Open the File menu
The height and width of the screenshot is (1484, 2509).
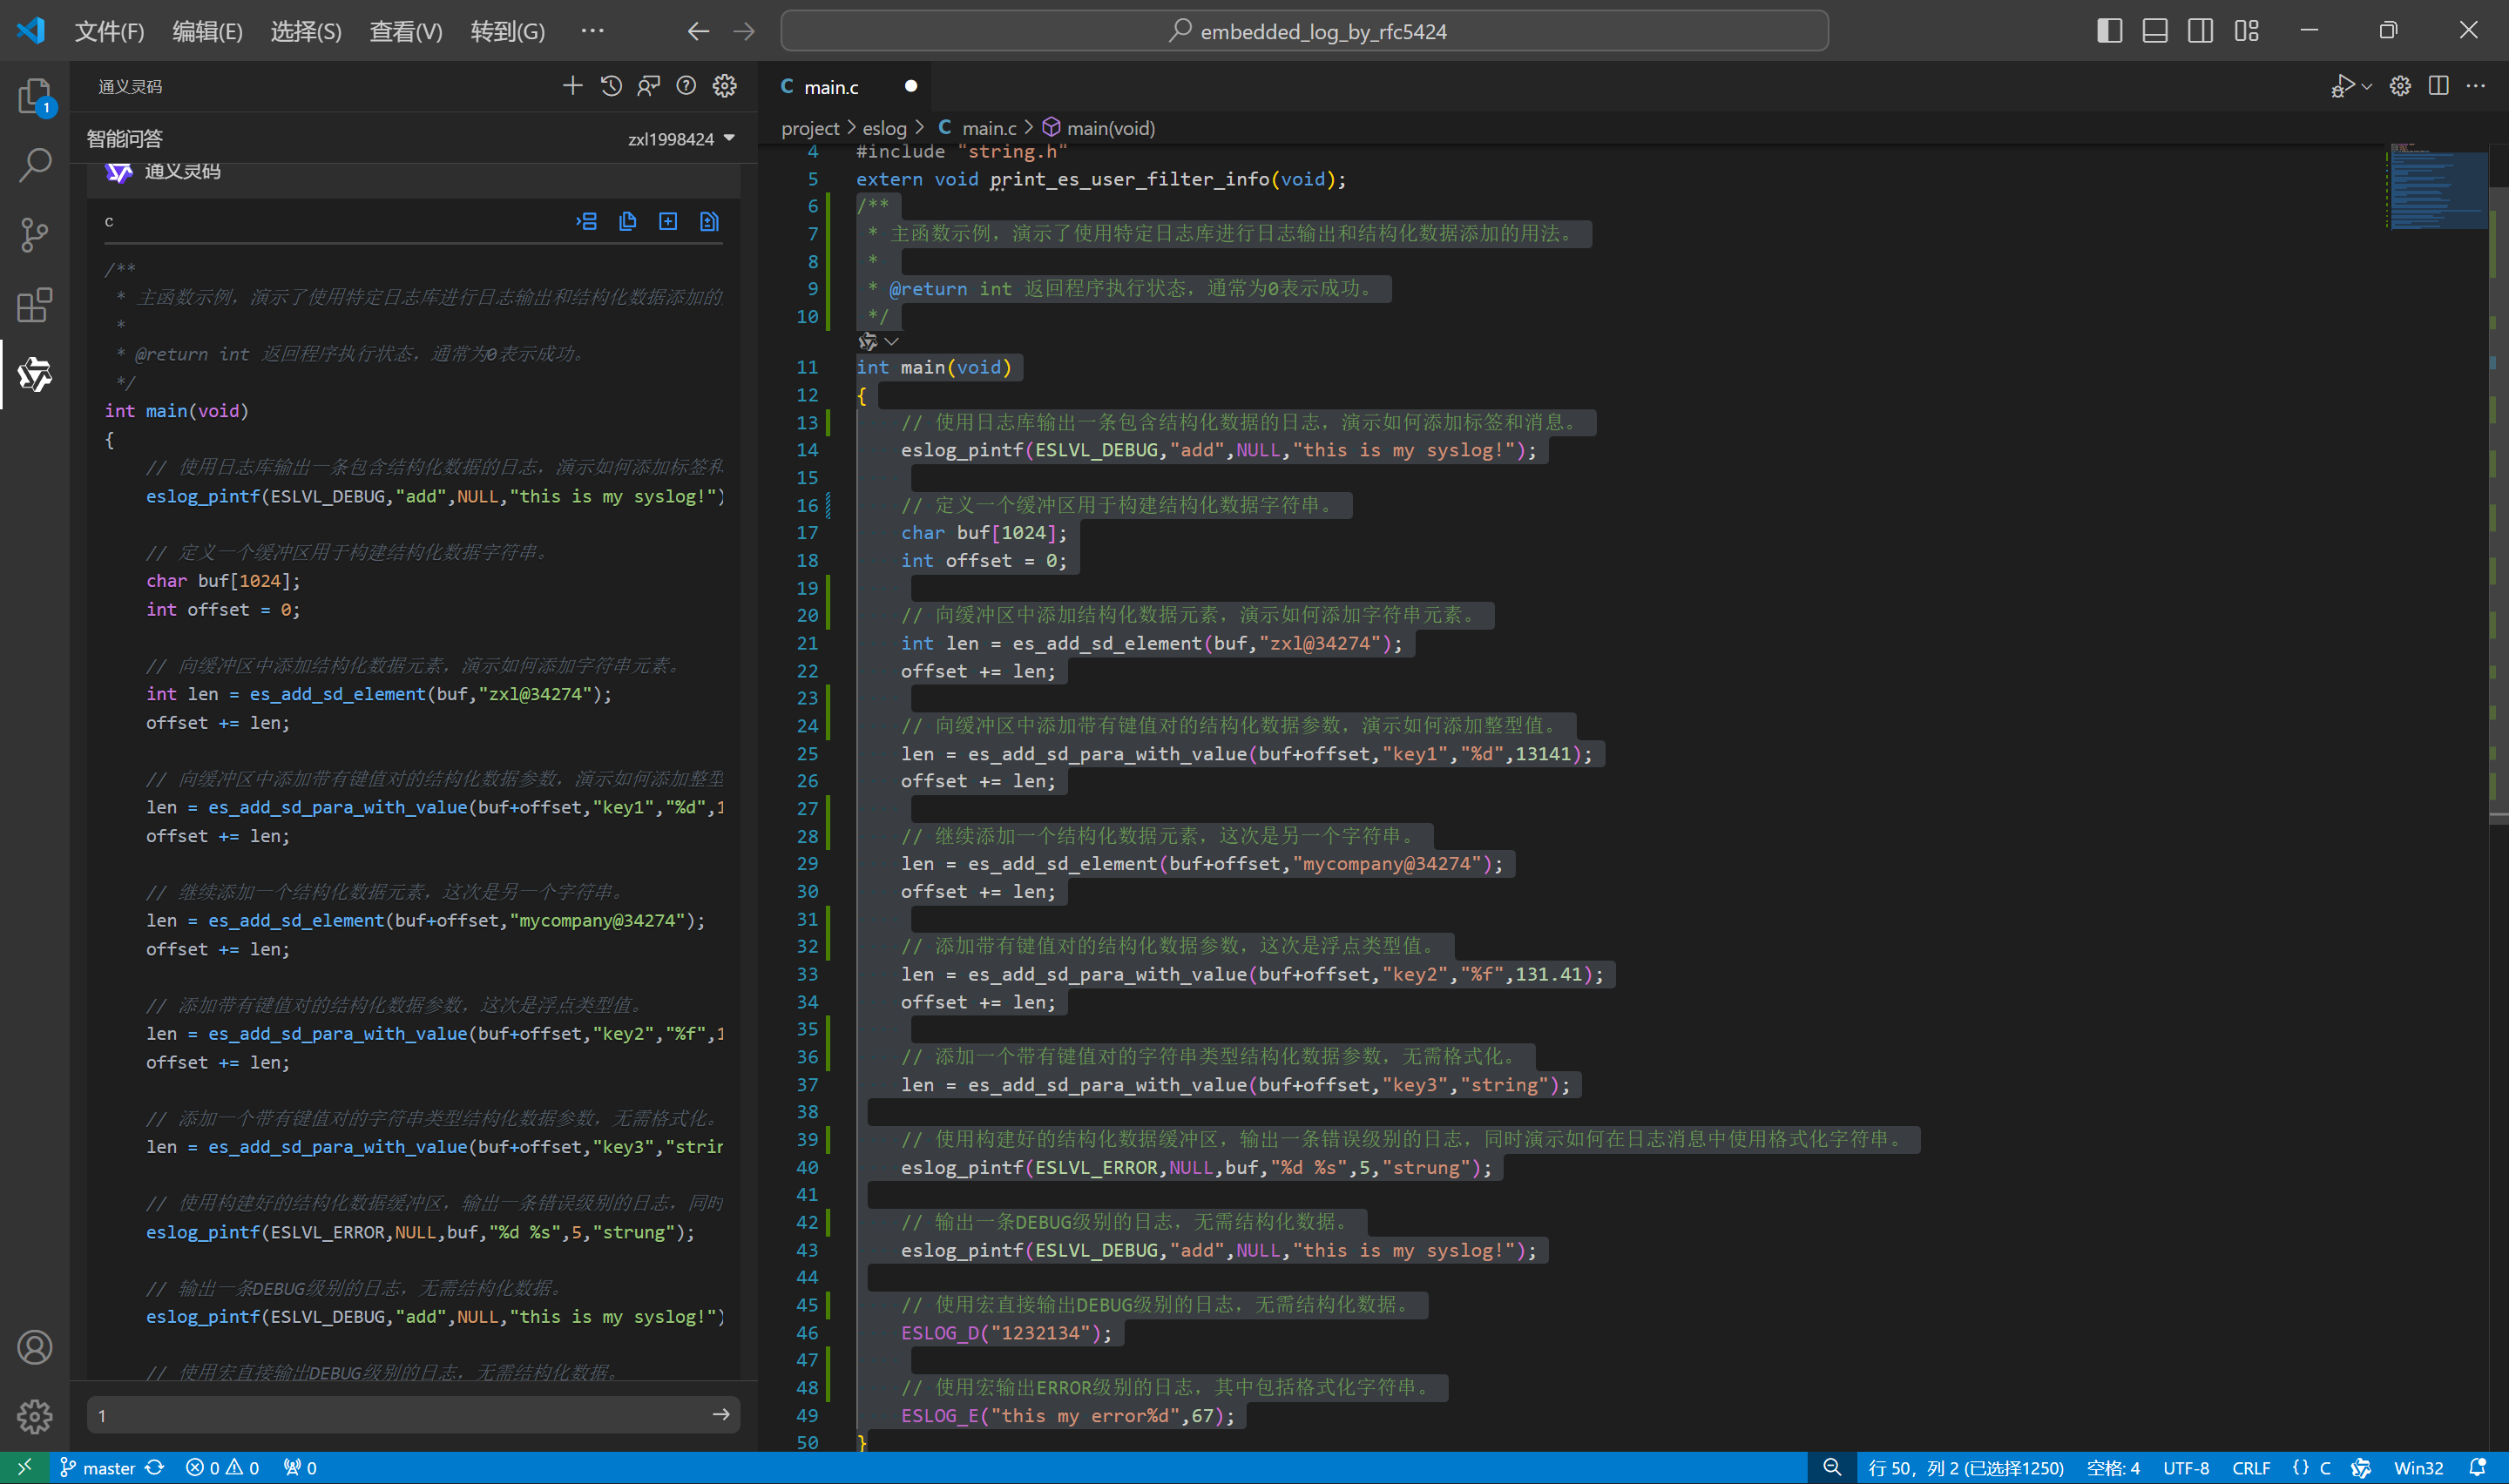(110, 31)
